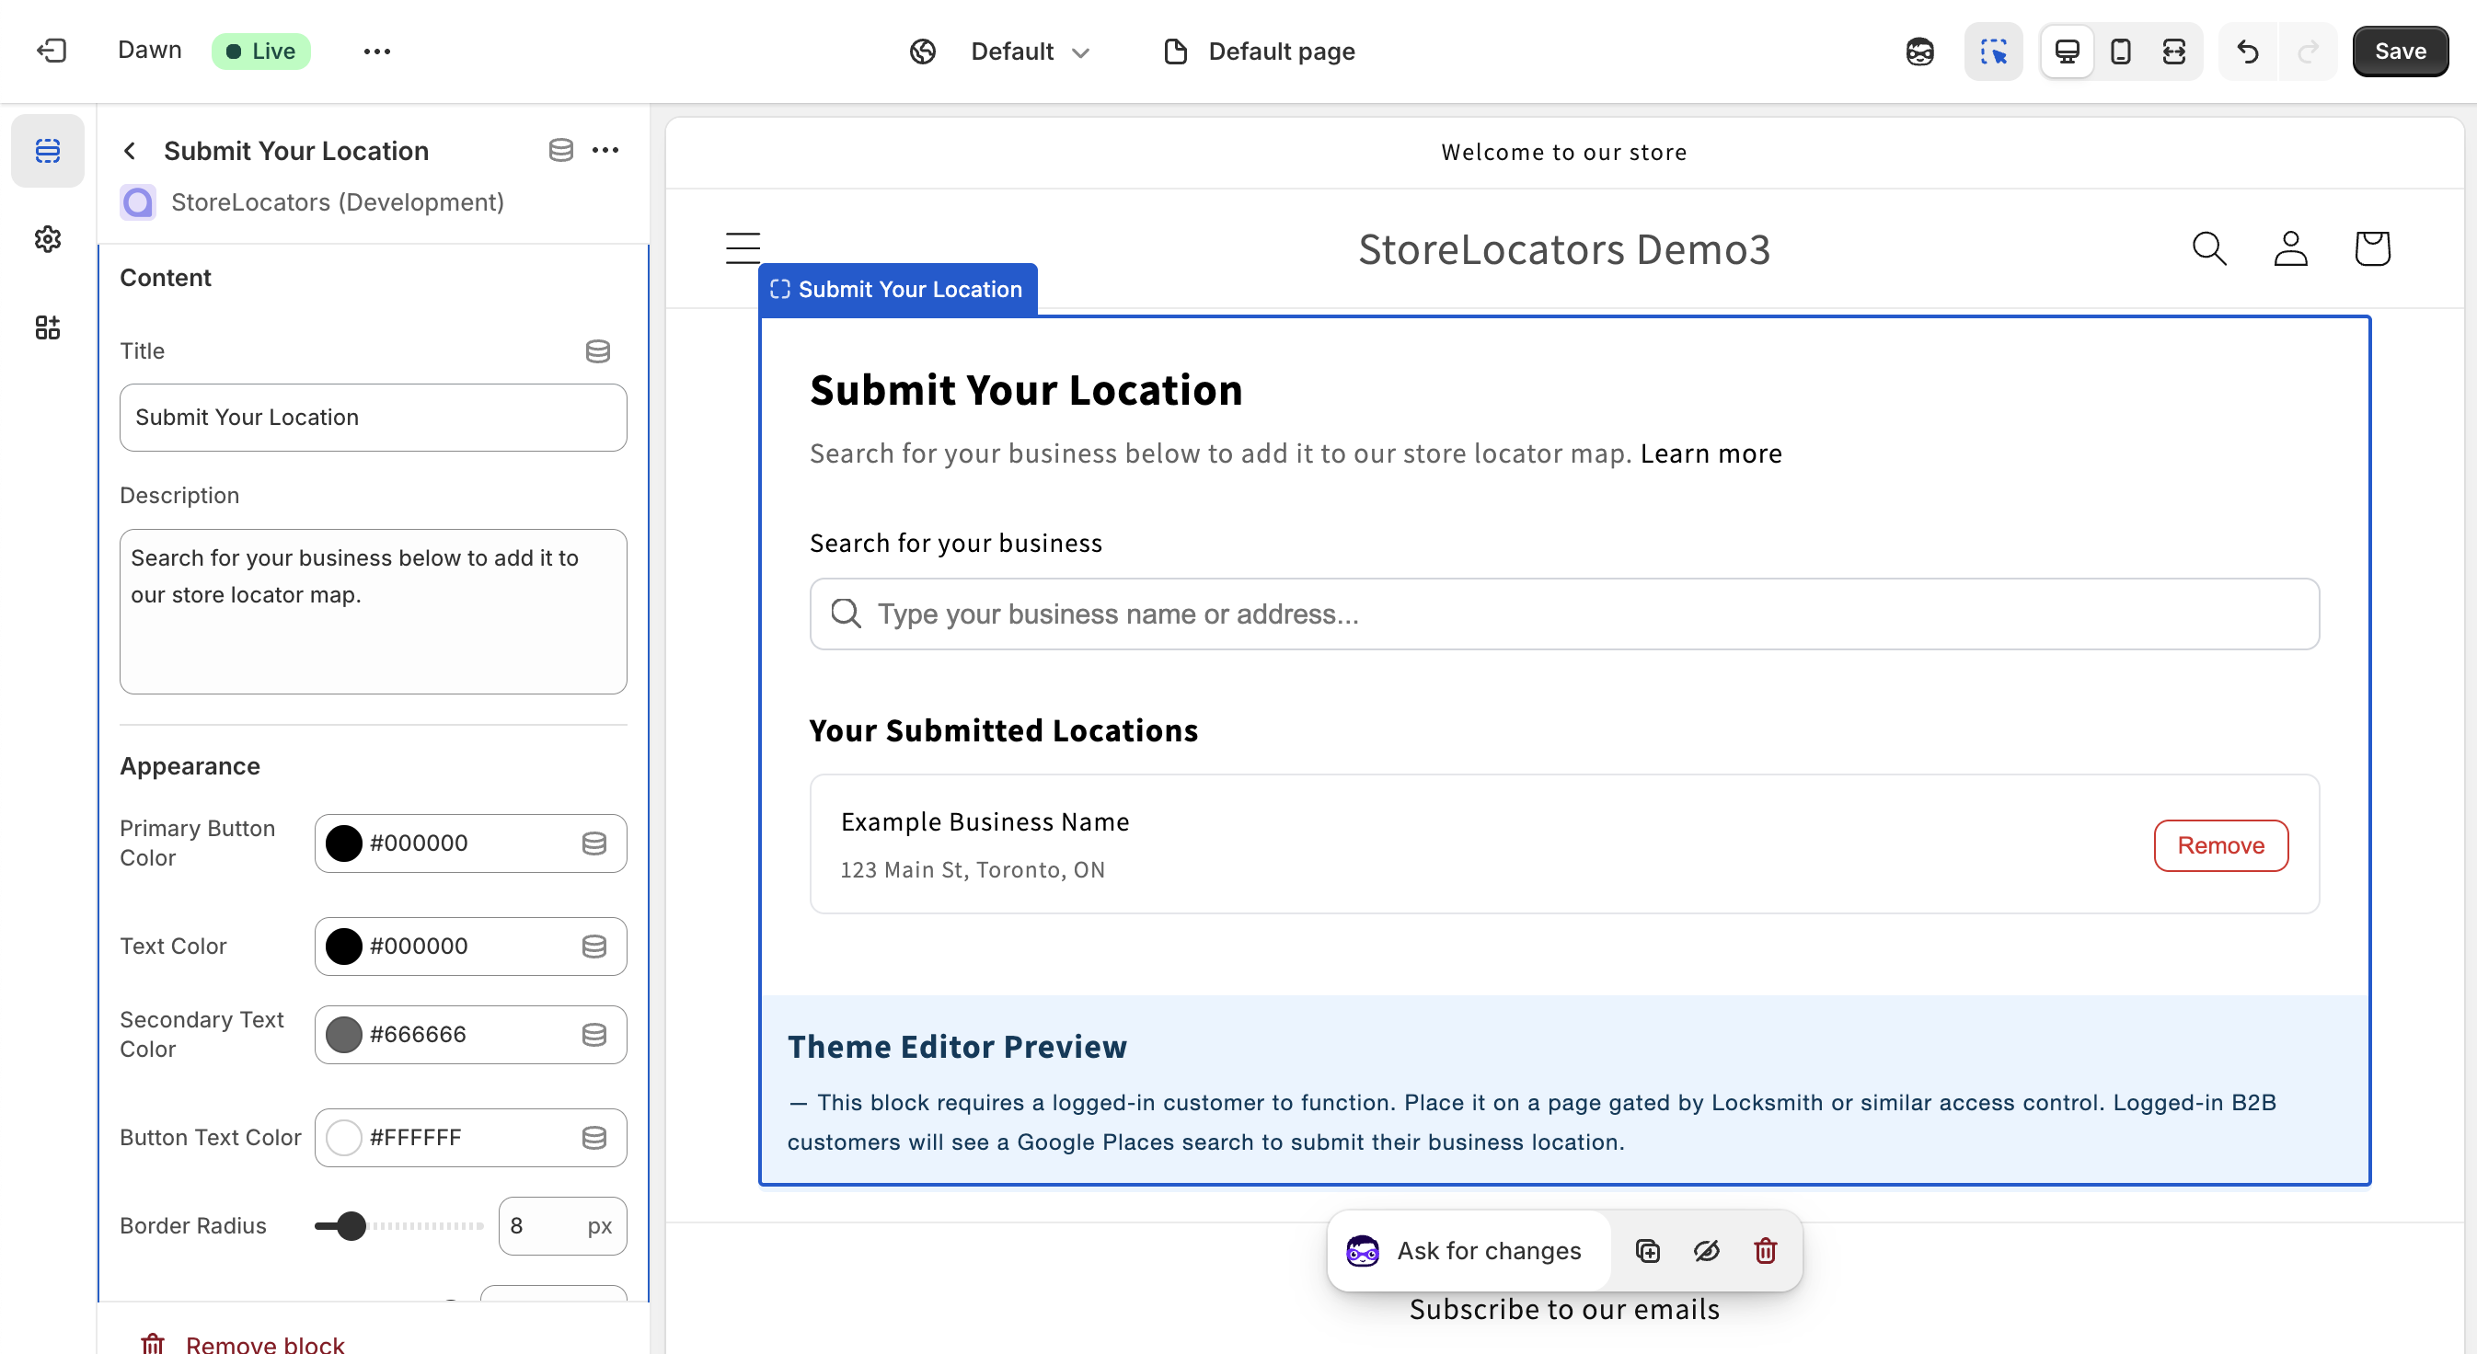Open the Default market dropdown

[1029, 51]
